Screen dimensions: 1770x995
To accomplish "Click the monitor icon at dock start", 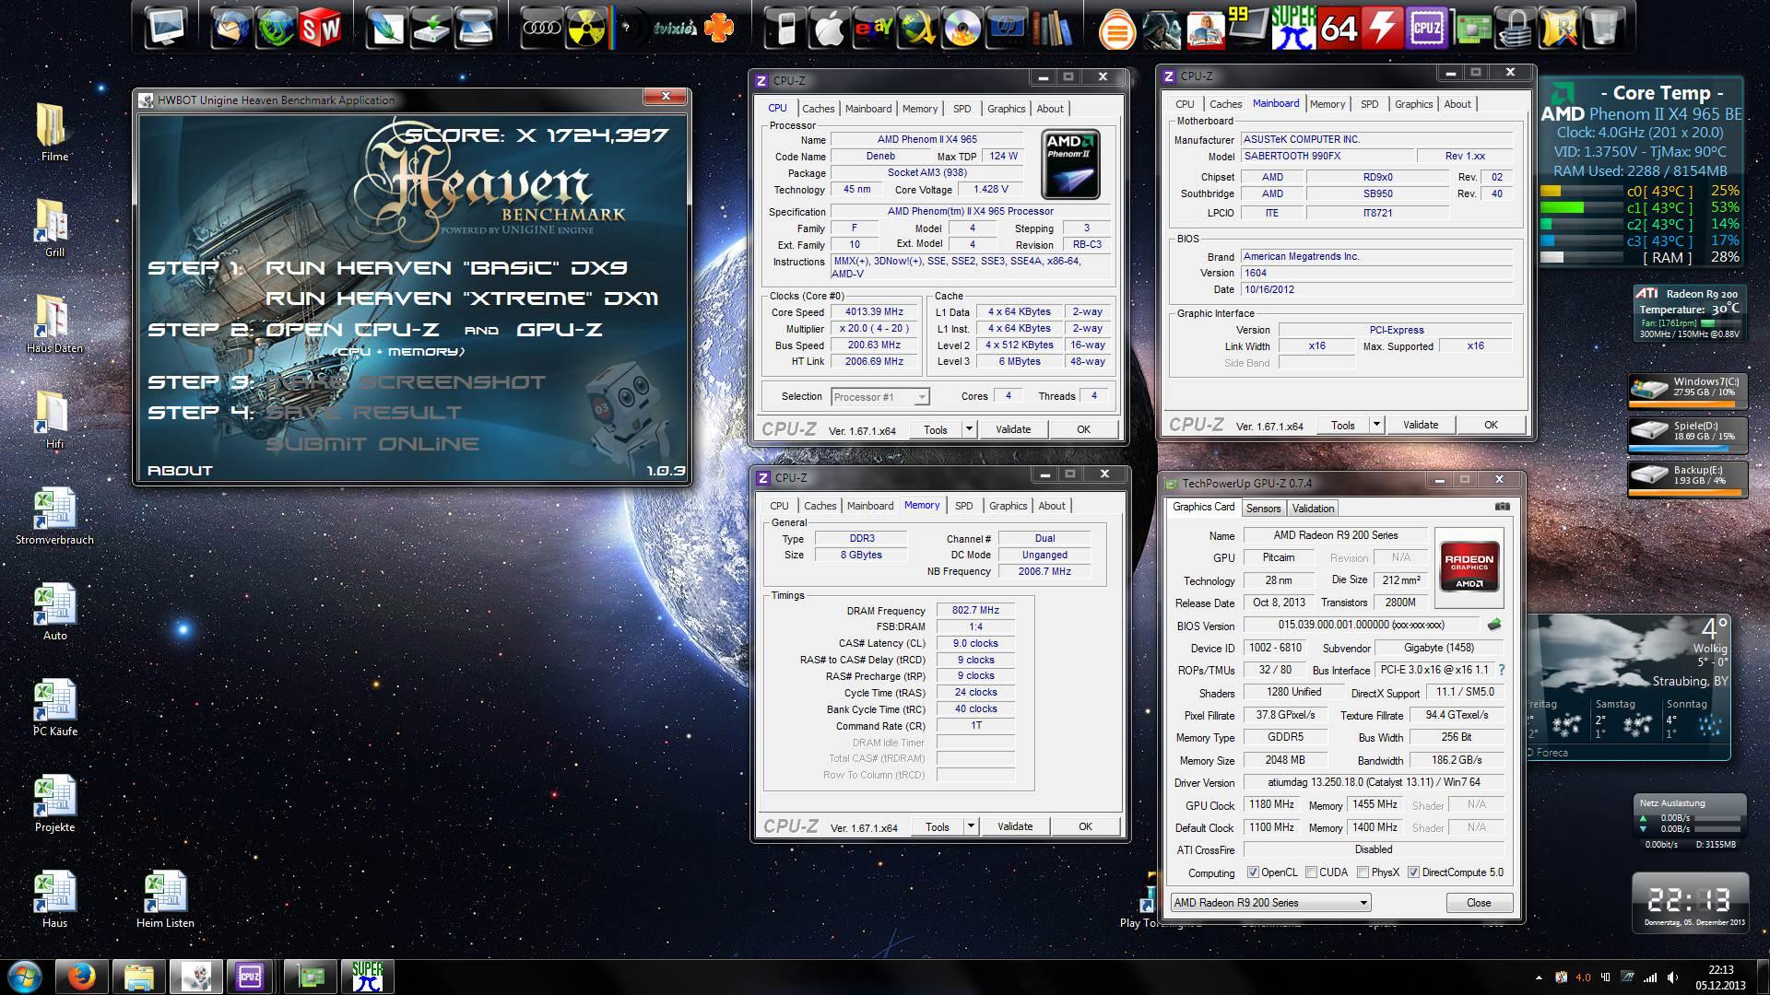I will click(x=166, y=28).
